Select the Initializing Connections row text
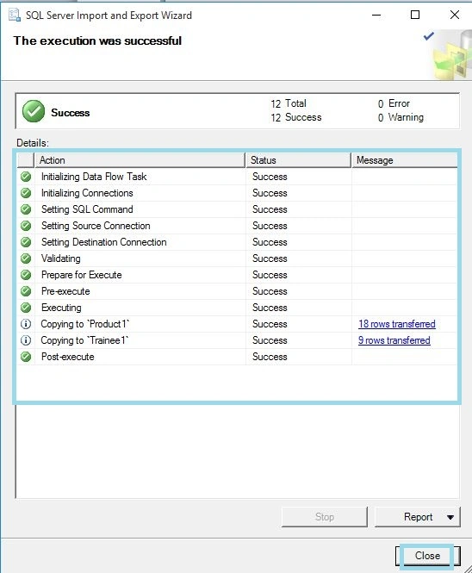 87,193
